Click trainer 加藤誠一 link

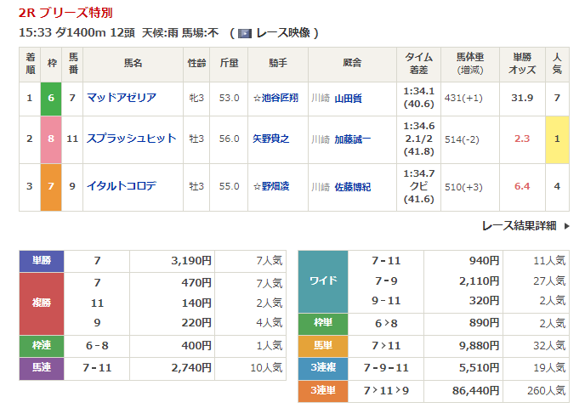(x=354, y=139)
